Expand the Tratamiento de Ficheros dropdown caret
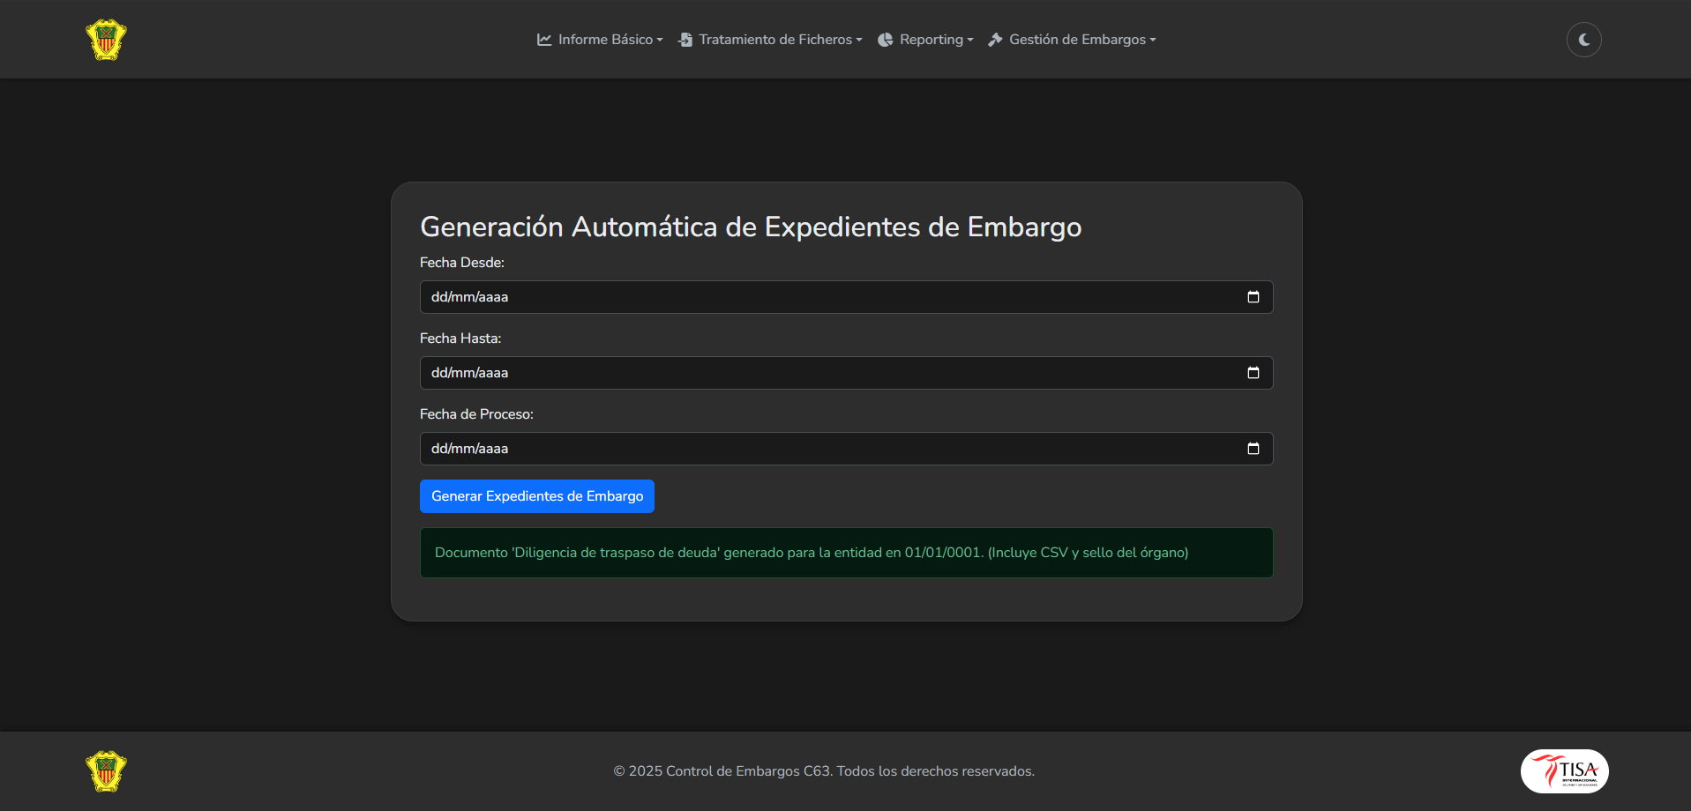Screen dimensions: 1691x811 tap(859, 41)
